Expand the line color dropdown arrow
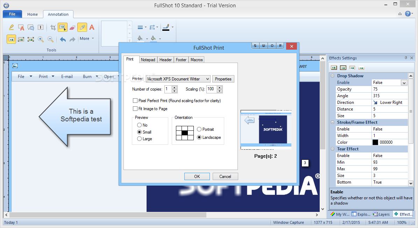Screen dimensions: 418x228 172,27
